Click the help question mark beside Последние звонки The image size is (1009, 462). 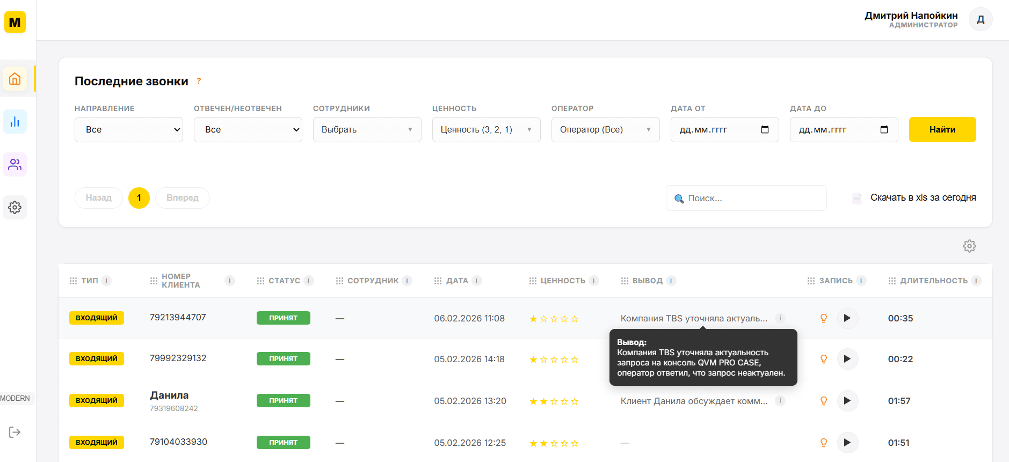(x=199, y=81)
